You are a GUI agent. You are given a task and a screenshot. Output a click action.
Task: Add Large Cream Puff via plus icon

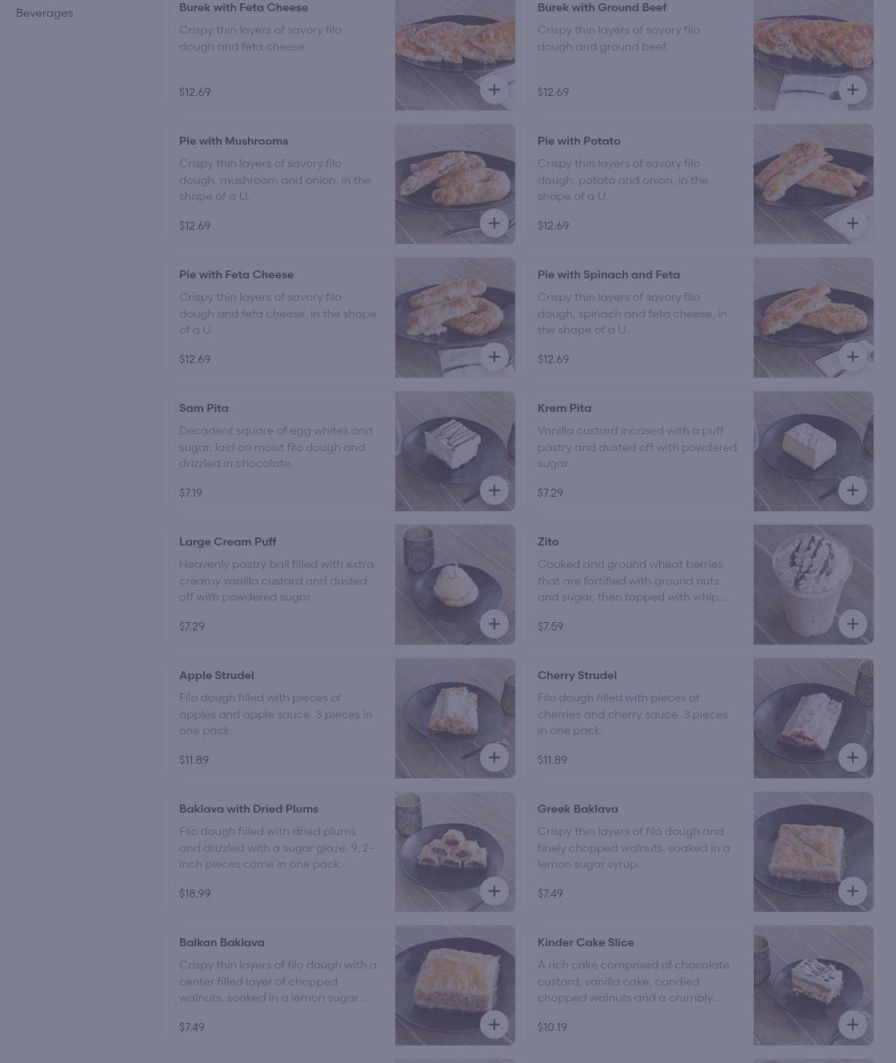[x=494, y=624]
